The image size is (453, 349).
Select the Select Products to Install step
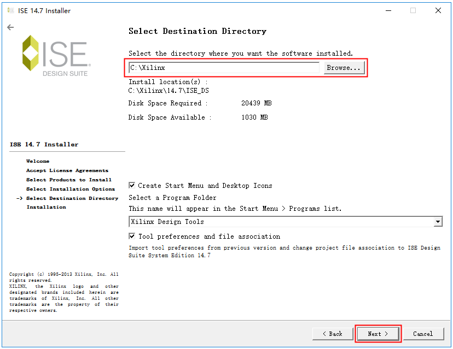tap(68, 180)
